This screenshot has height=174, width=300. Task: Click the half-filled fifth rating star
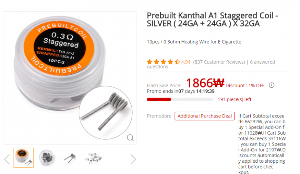point(177,62)
